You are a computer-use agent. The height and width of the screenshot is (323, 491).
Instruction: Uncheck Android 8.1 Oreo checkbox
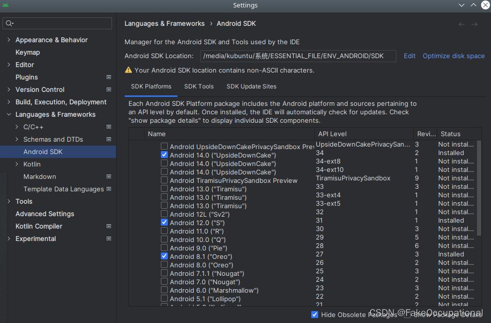(164, 256)
